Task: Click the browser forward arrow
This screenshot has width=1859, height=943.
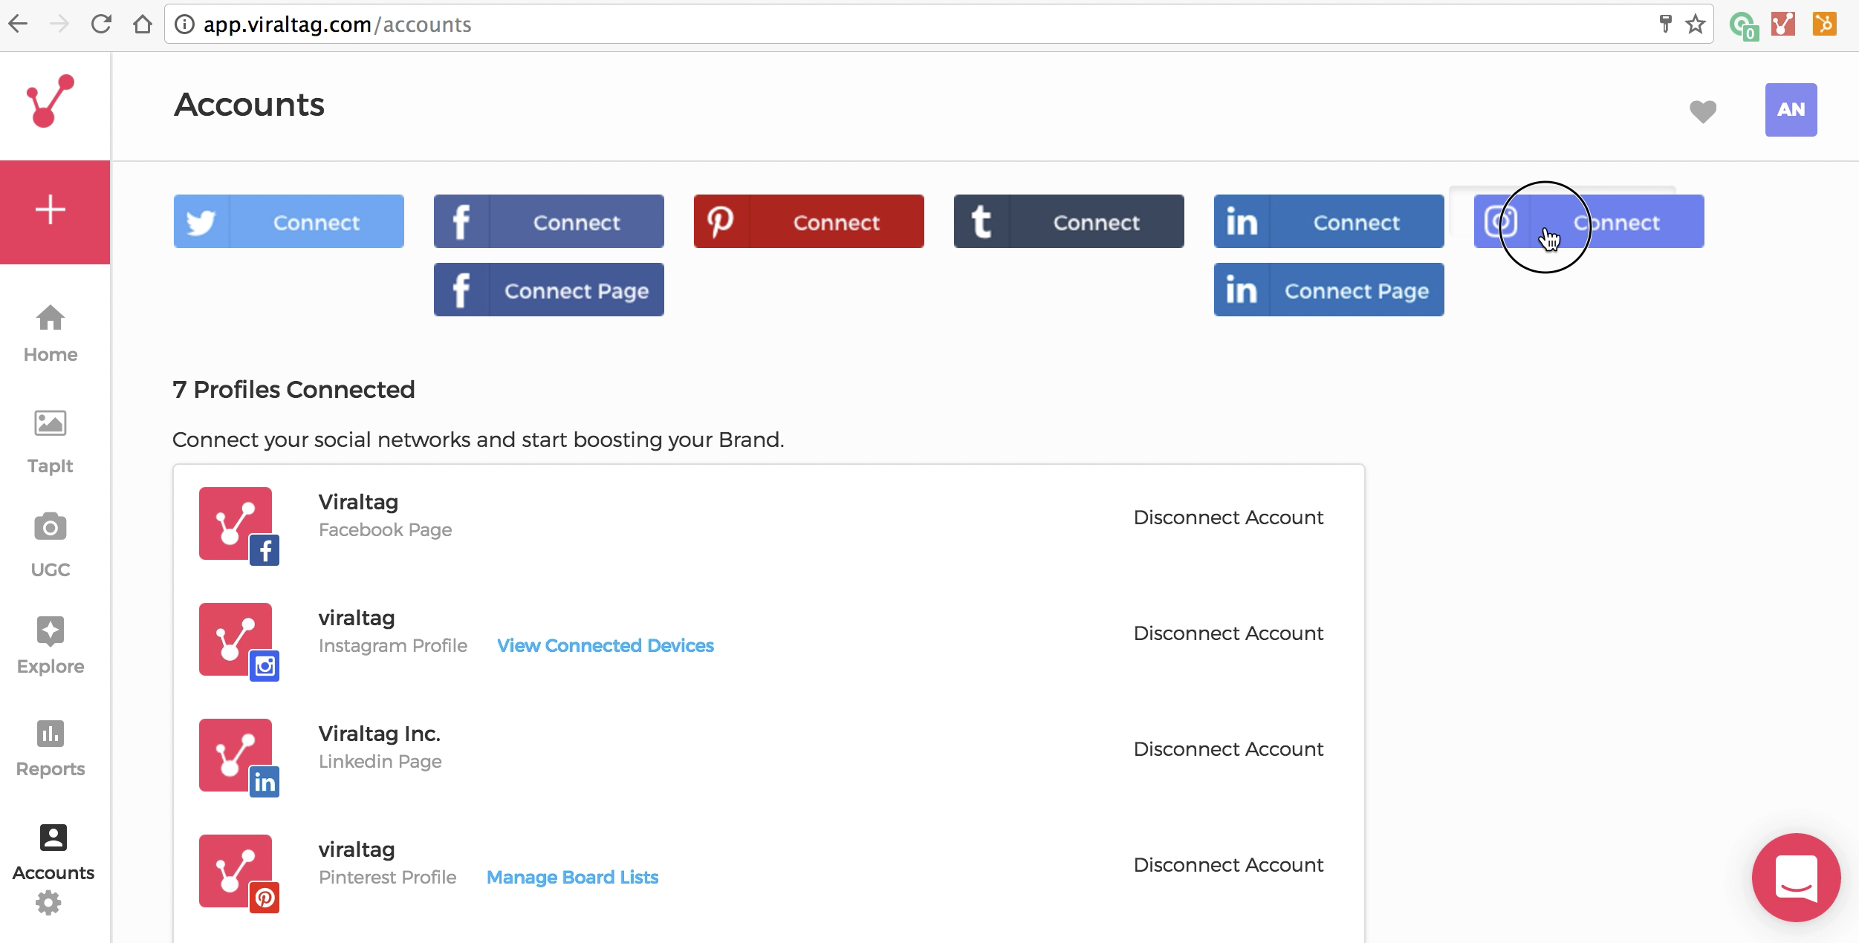Action: click(x=59, y=25)
